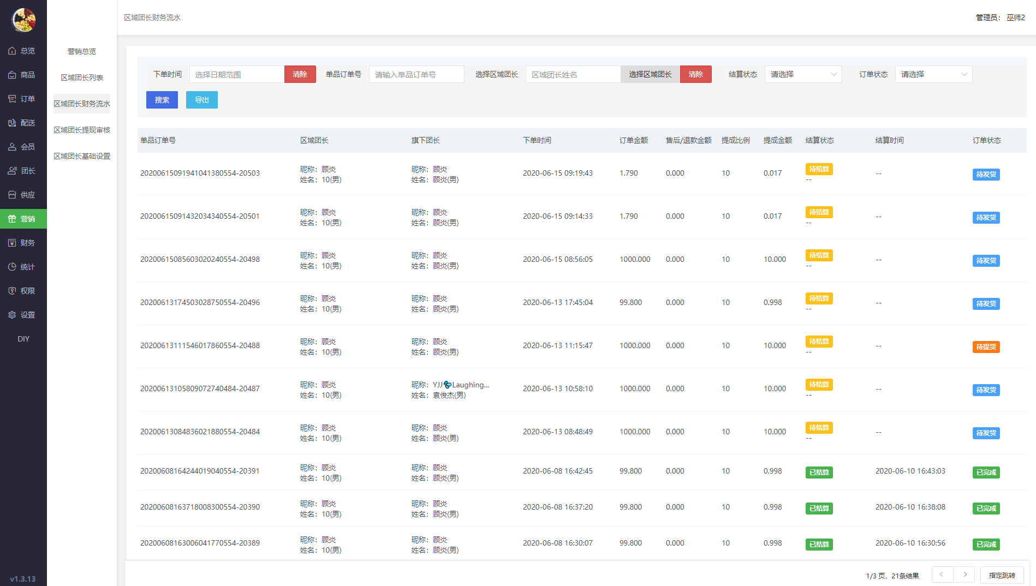The height and width of the screenshot is (586, 1036).
Task: Clear the 下单时间 date range
Action: pyautogui.click(x=300, y=74)
